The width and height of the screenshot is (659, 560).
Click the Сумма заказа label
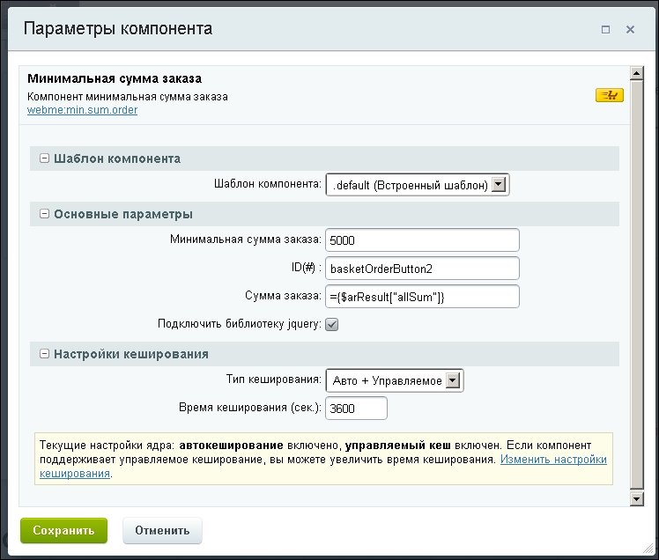284,296
